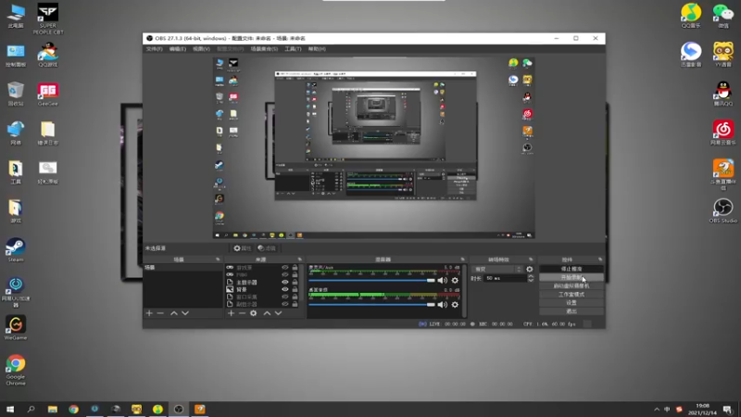Toggle eye visibility of the 窗口采集 source
This screenshot has width=741, height=417.
click(x=285, y=297)
